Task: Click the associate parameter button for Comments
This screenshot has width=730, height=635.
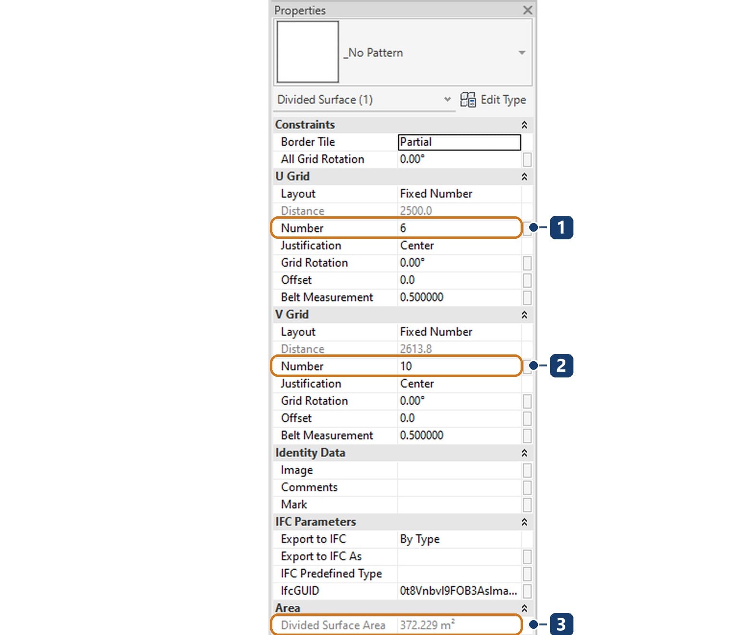Action: click(527, 487)
